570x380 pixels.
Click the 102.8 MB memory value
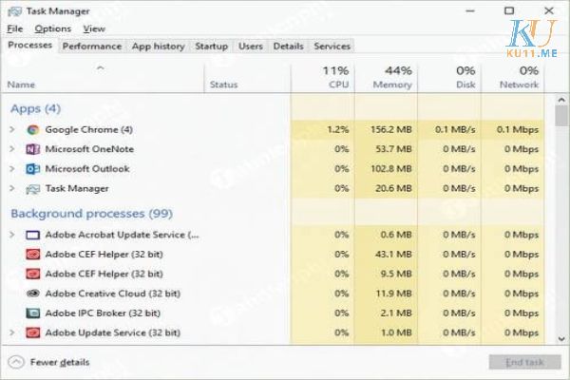coord(391,169)
